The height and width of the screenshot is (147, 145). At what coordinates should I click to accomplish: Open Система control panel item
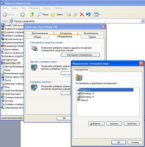click(x=7, y=101)
